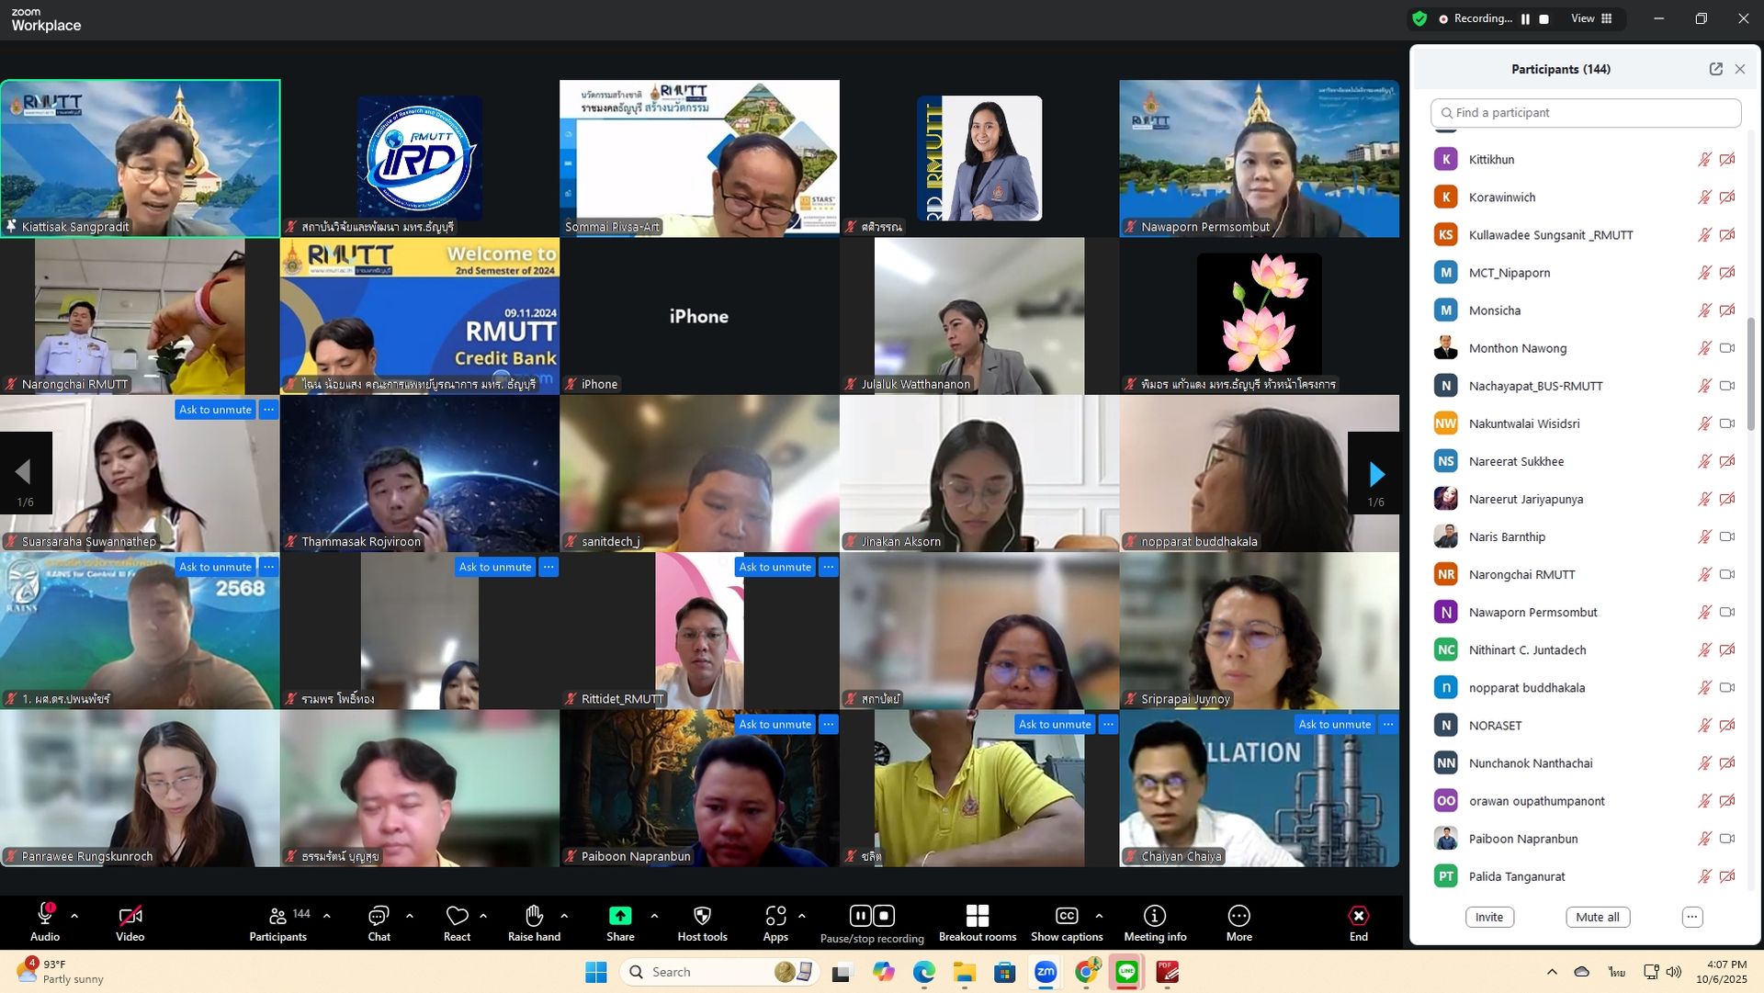
Task: Click the Find a participant field
Action: (1586, 113)
